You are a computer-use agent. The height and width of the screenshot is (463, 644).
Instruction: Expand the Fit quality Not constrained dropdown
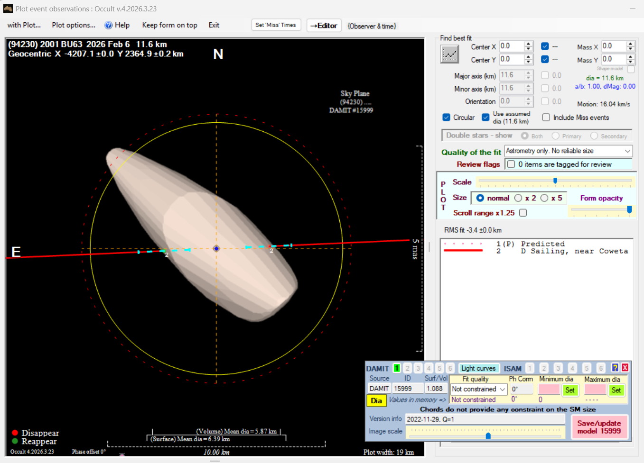(503, 389)
